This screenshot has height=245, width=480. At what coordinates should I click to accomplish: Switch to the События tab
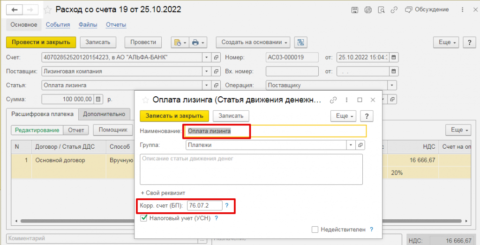click(58, 25)
